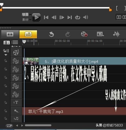Select 项目 (Project) play mode
126x130 pixels.
point(25,15)
